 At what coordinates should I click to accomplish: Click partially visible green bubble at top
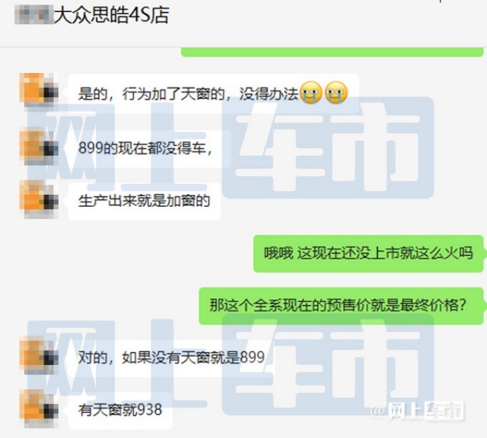tap(332, 52)
